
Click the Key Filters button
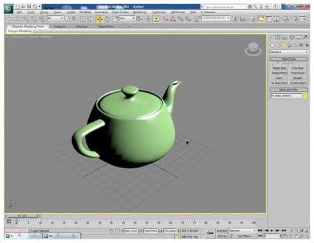pos(245,236)
